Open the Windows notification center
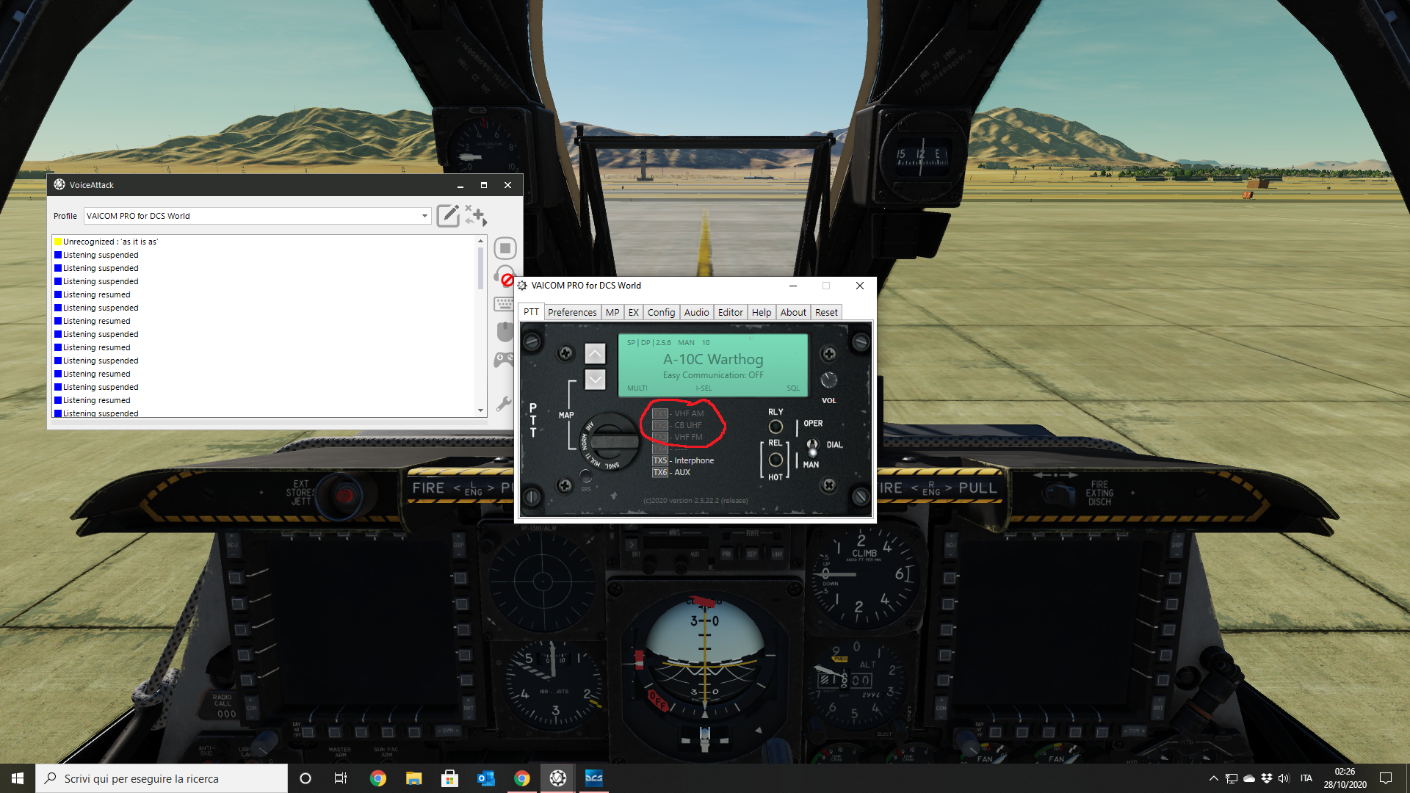Image resolution: width=1410 pixels, height=793 pixels. (x=1386, y=778)
